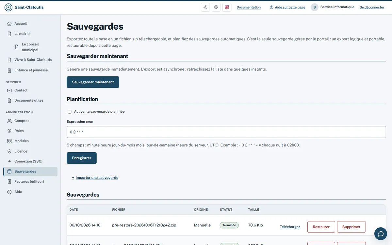392x245 pixels.
Task: Click the STATUT column header
Action: pyautogui.click(x=226, y=210)
